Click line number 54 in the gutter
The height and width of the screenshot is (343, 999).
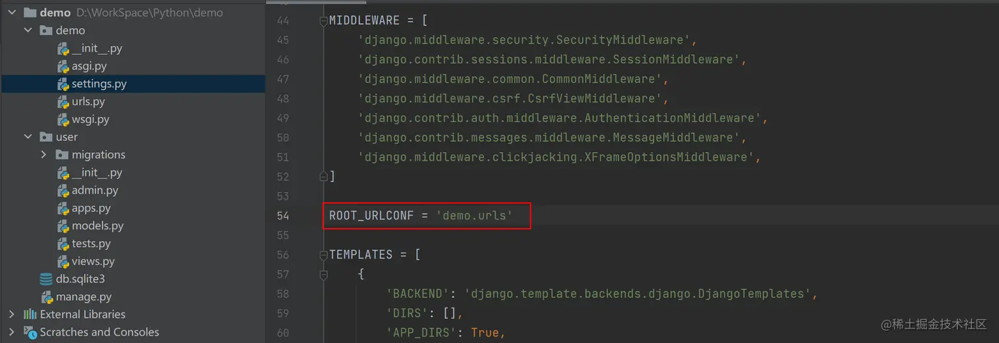coord(283,215)
